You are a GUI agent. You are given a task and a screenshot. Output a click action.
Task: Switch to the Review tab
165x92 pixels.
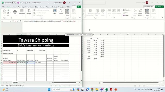tap(42, 7)
